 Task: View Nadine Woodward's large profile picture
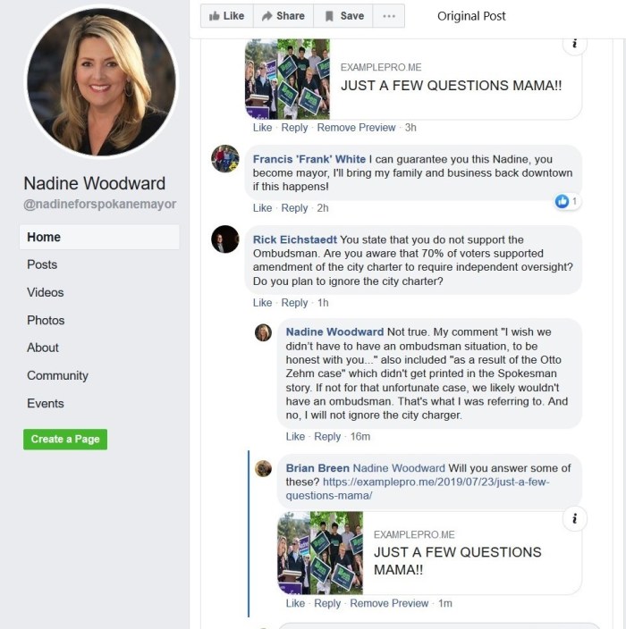coord(101,82)
